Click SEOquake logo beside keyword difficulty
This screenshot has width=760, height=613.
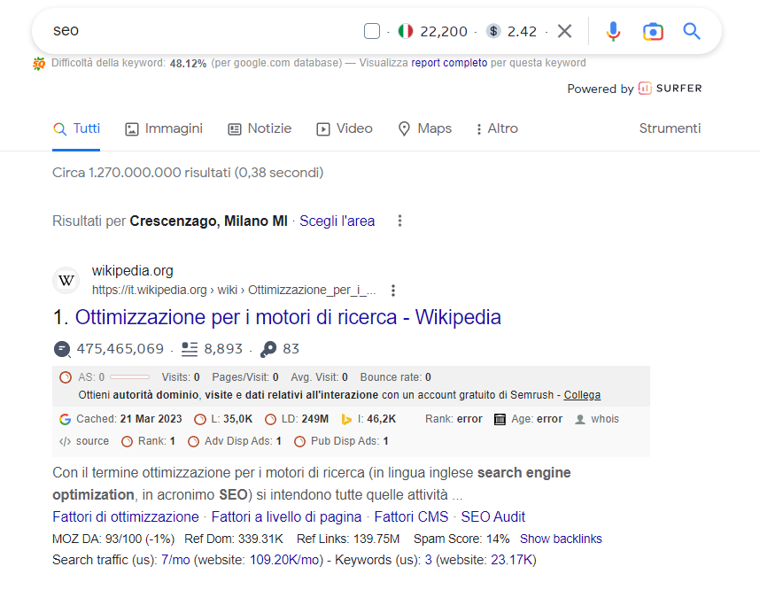click(x=39, y=64)
